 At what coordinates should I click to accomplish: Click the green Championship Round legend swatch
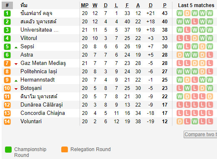8,149
